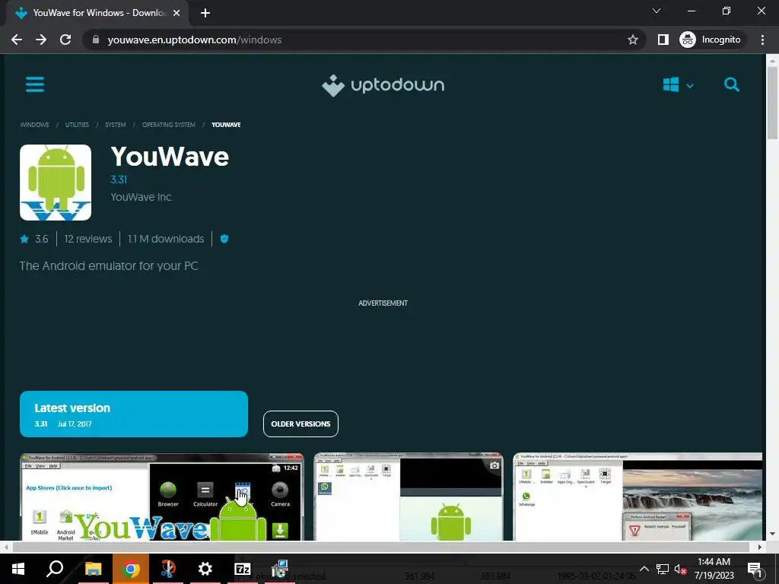
Task: Reload the current page
Action: [65, 40]
